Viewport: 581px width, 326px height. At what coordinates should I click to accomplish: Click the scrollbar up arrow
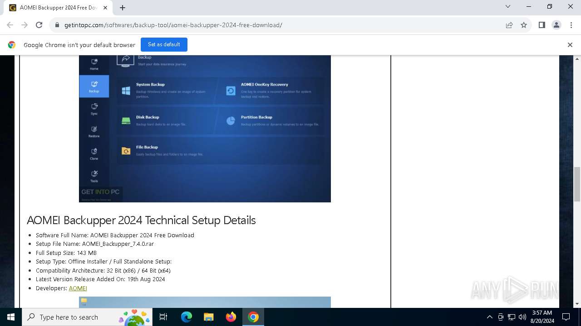point(577,59)
